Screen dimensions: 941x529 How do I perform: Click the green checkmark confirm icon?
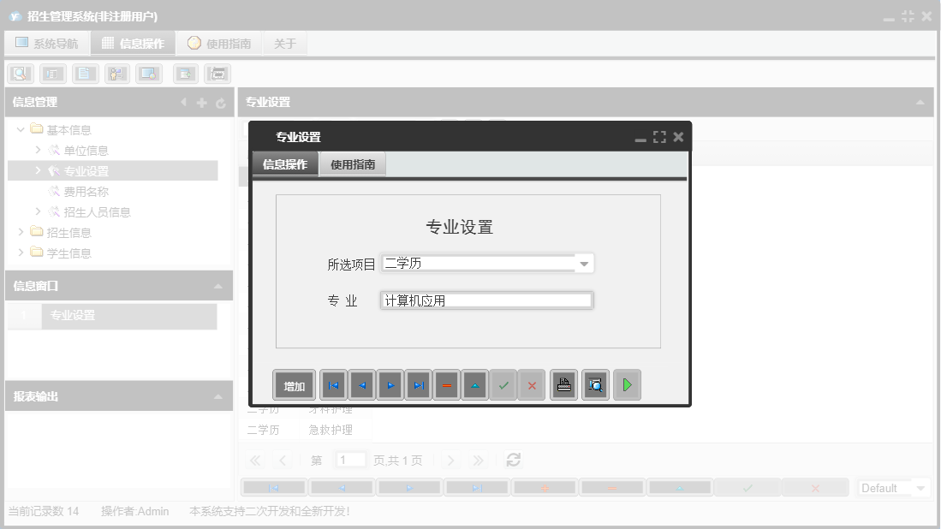click(503, 384)
